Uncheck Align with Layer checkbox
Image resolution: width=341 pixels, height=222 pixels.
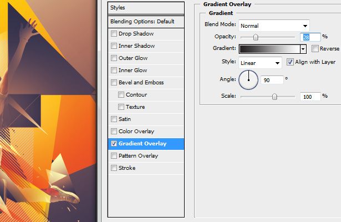pos(290,62)
